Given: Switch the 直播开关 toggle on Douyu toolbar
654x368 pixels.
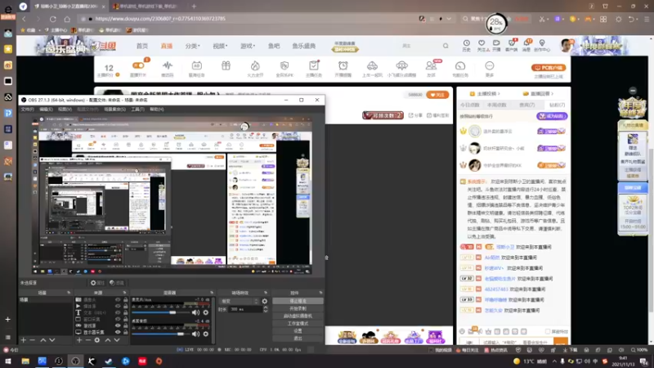Looking at the screenshot, I should click(x=138, y=65).
